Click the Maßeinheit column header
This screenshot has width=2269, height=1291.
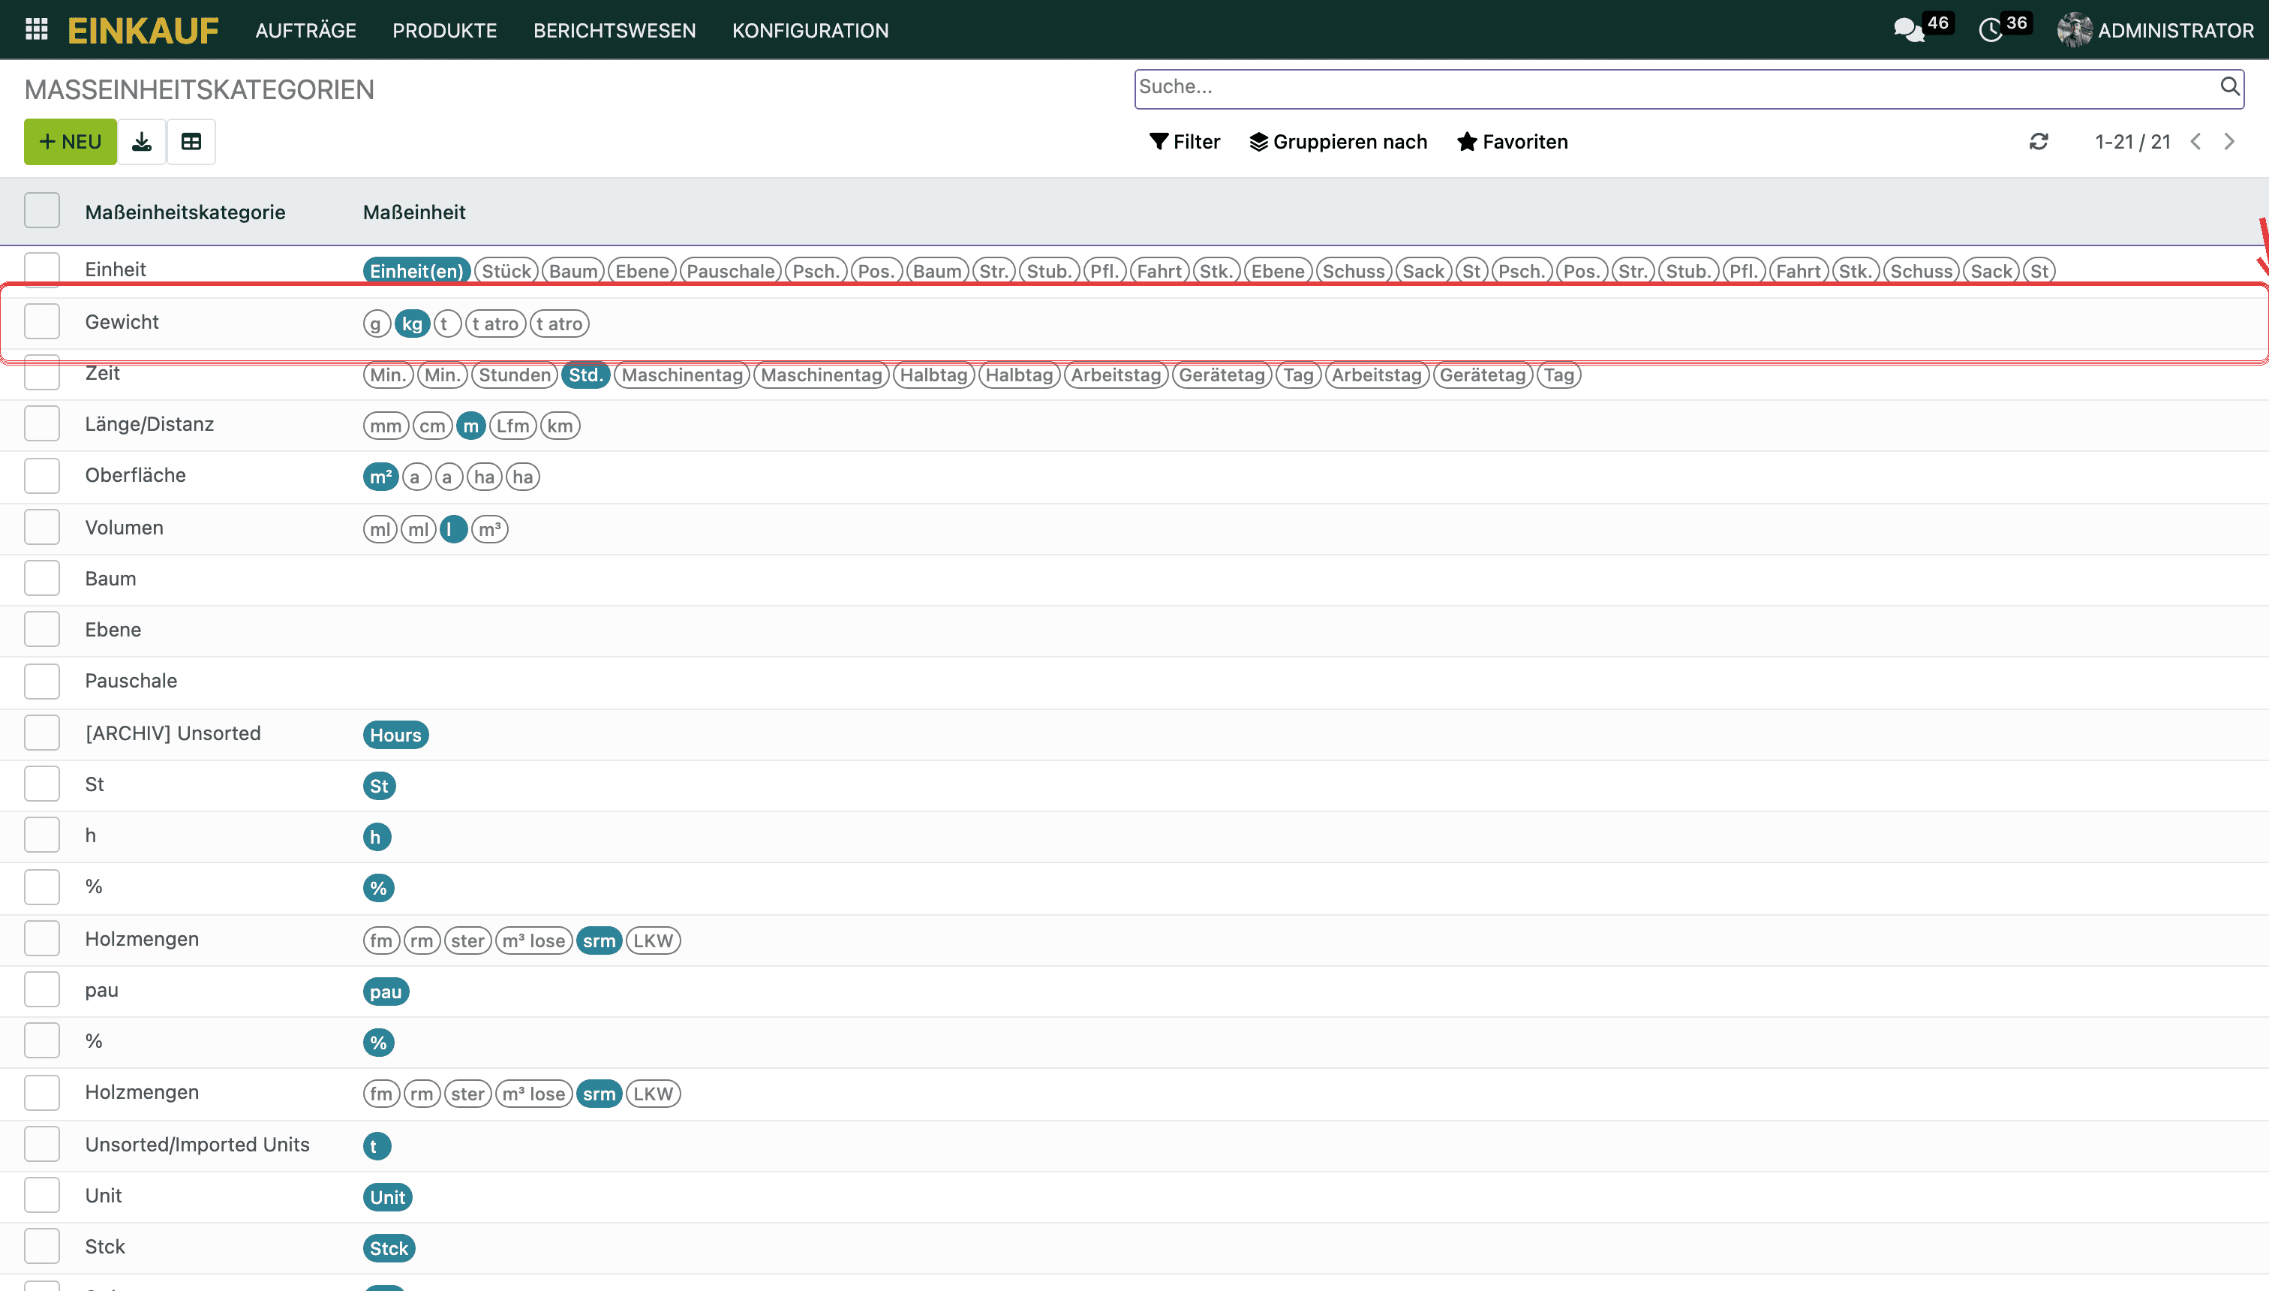(x=414, y=212)
